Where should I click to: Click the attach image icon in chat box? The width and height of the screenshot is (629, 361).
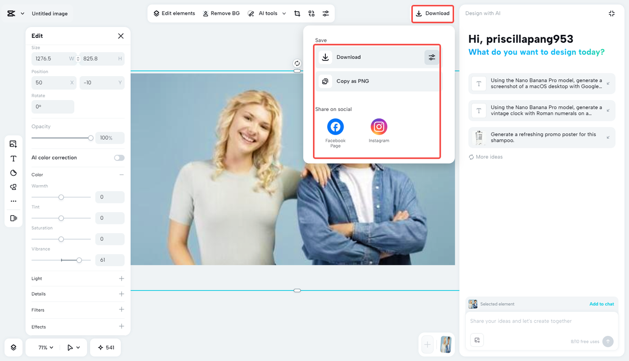tap(477, 340)
